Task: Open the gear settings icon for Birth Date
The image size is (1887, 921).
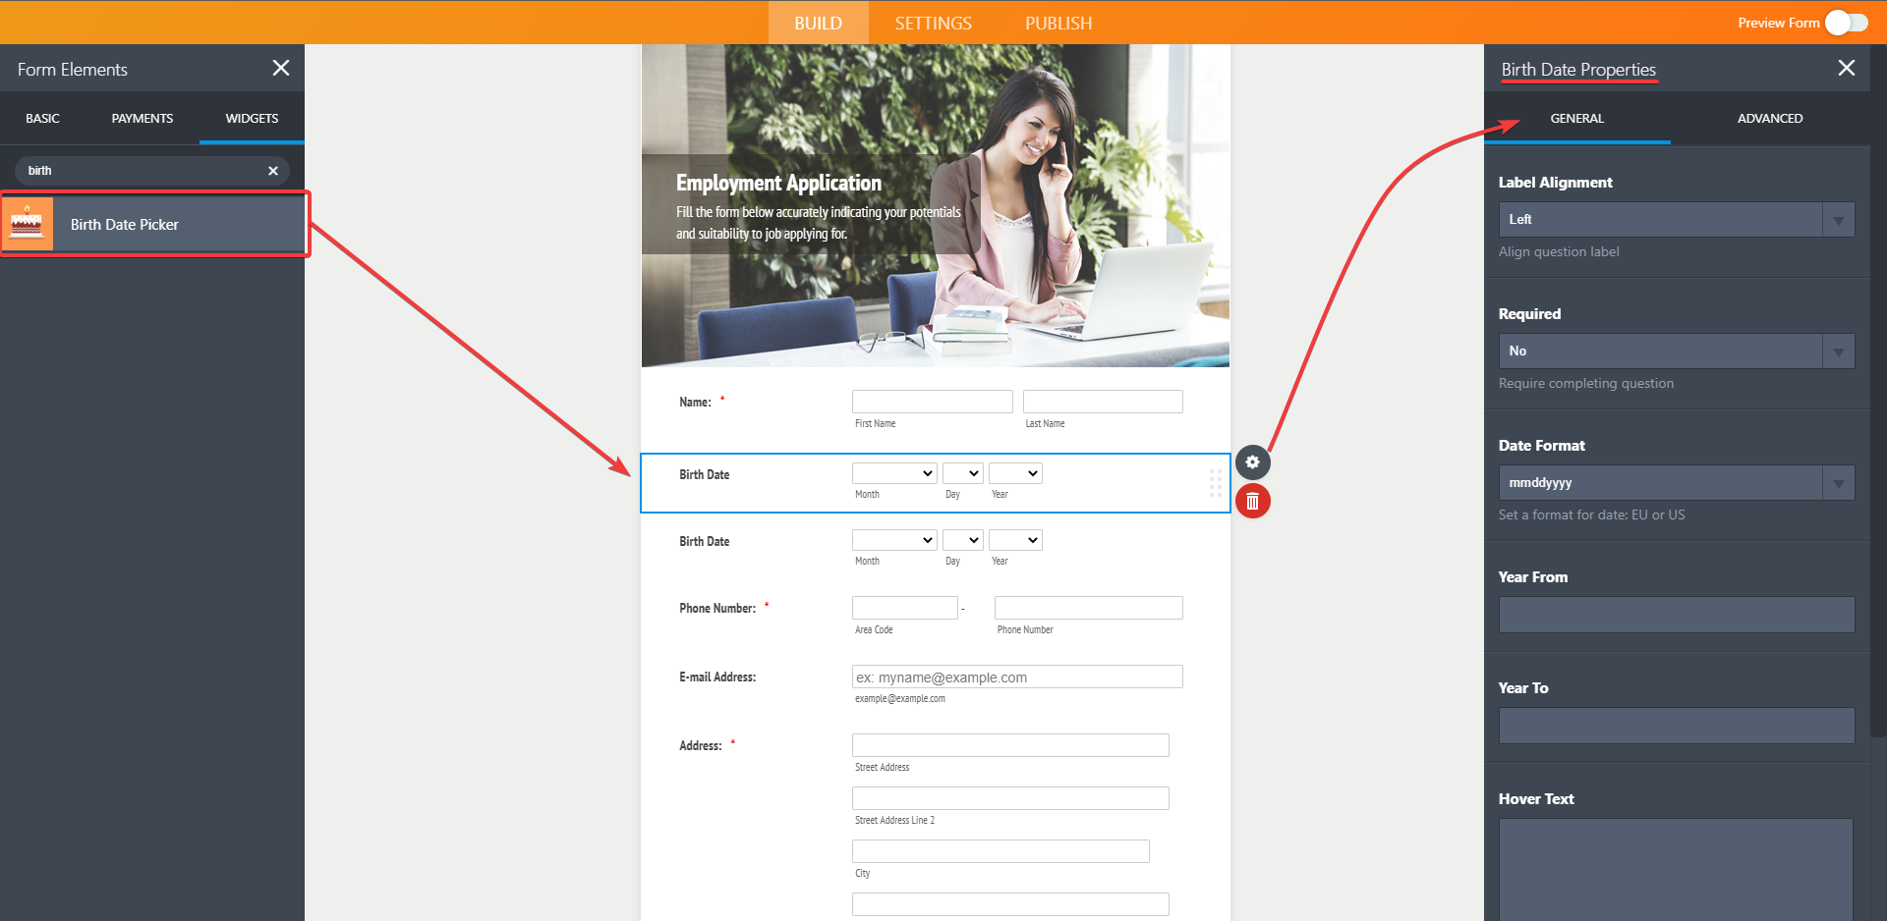Action: tap(1252, 462)
